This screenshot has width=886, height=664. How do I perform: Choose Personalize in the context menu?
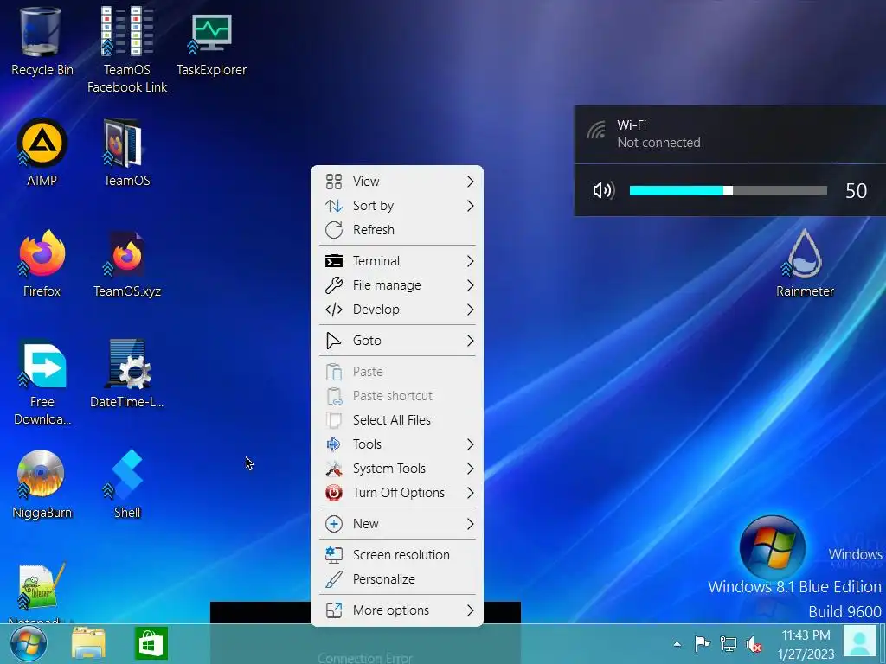coord(397,579)
